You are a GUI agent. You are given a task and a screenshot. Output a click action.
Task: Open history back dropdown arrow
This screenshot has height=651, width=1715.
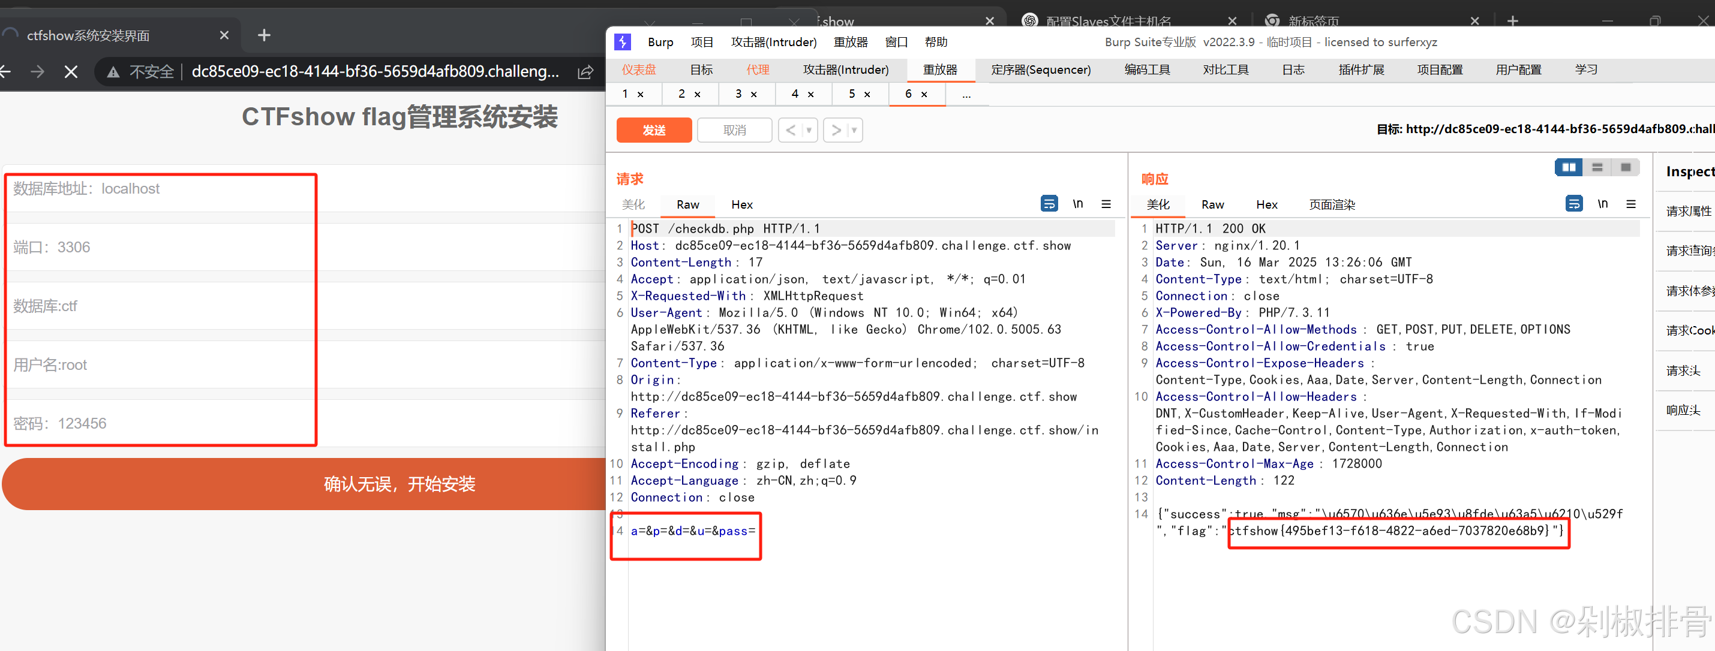point(809,130)
